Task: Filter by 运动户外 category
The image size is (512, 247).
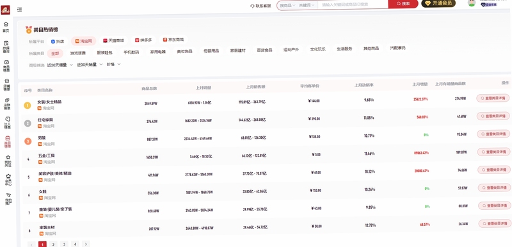Action: (x=291, y=50)
